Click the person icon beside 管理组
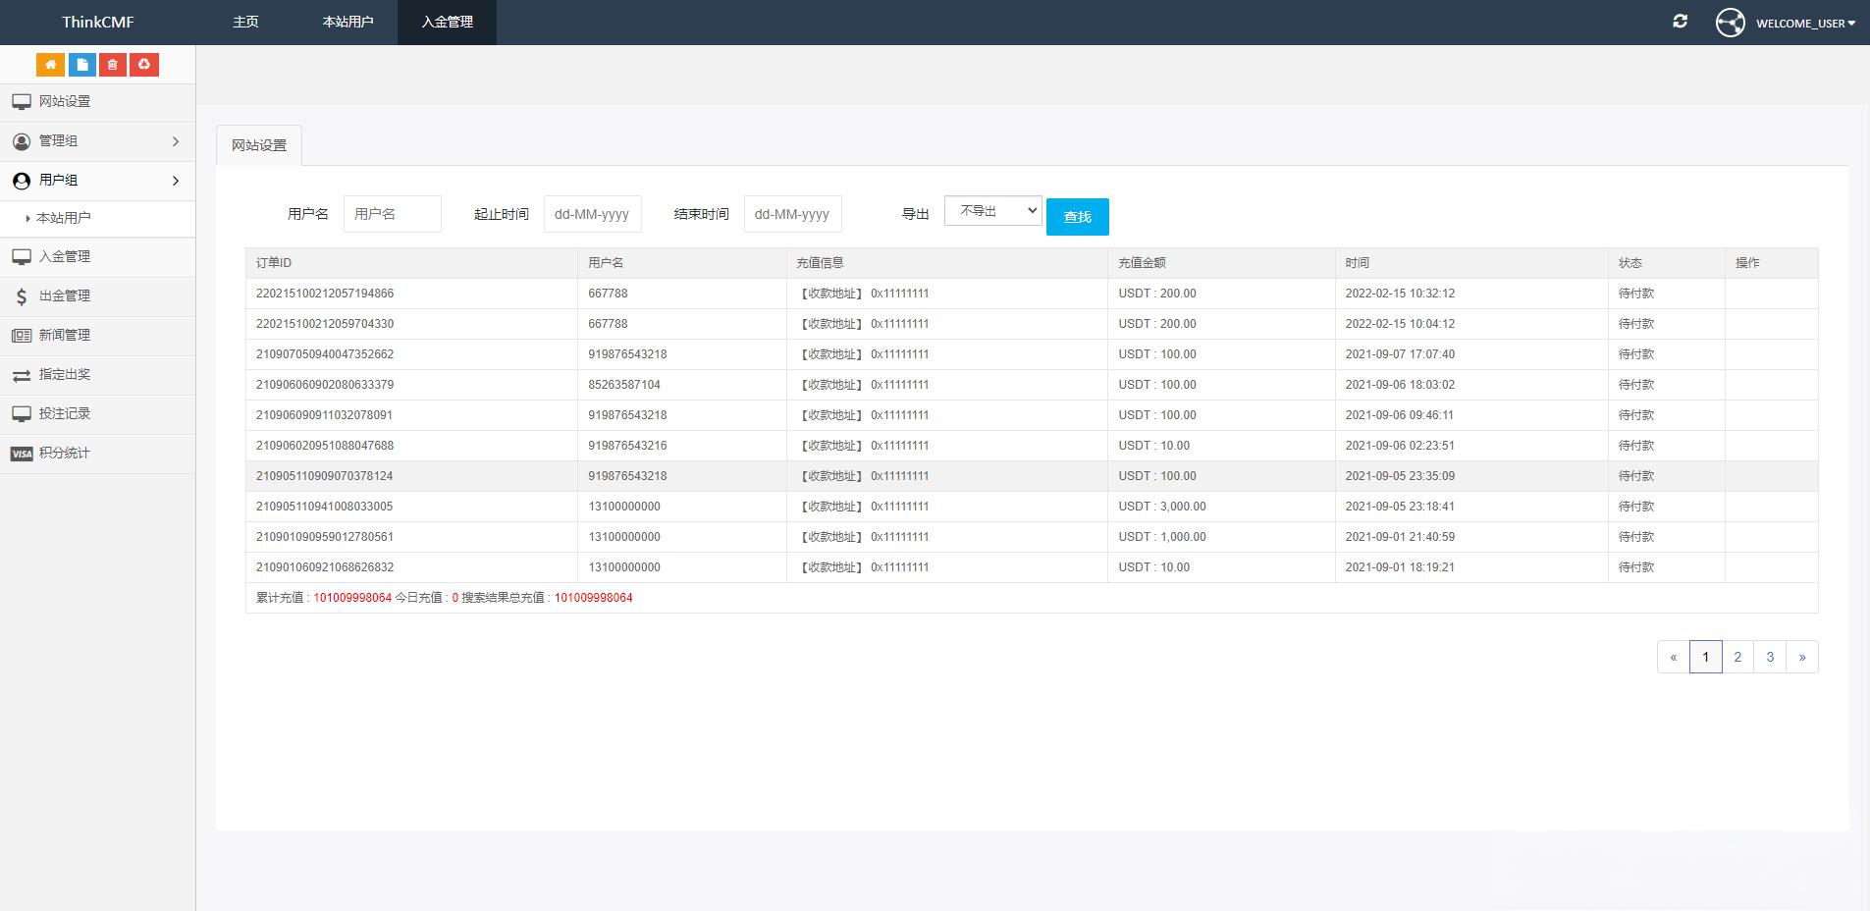The image size is (1870, 911). tap(22, 141)
